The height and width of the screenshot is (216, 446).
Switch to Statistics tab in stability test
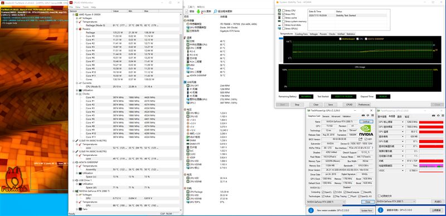(x=351, y=34)
